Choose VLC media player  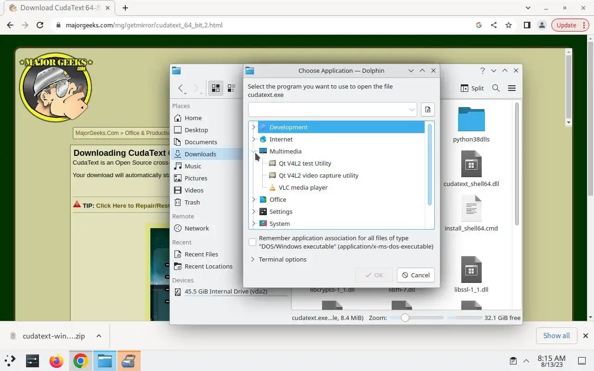pos(303,187)
